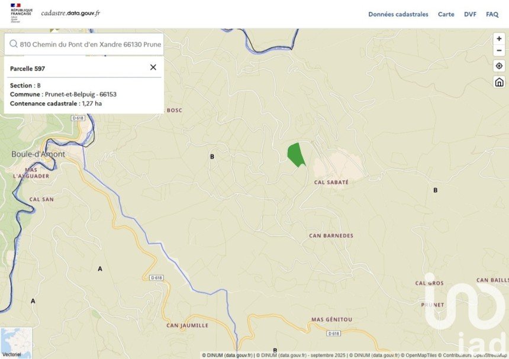Click the Boule-d'Amont town label

click(x=38, y=154)
